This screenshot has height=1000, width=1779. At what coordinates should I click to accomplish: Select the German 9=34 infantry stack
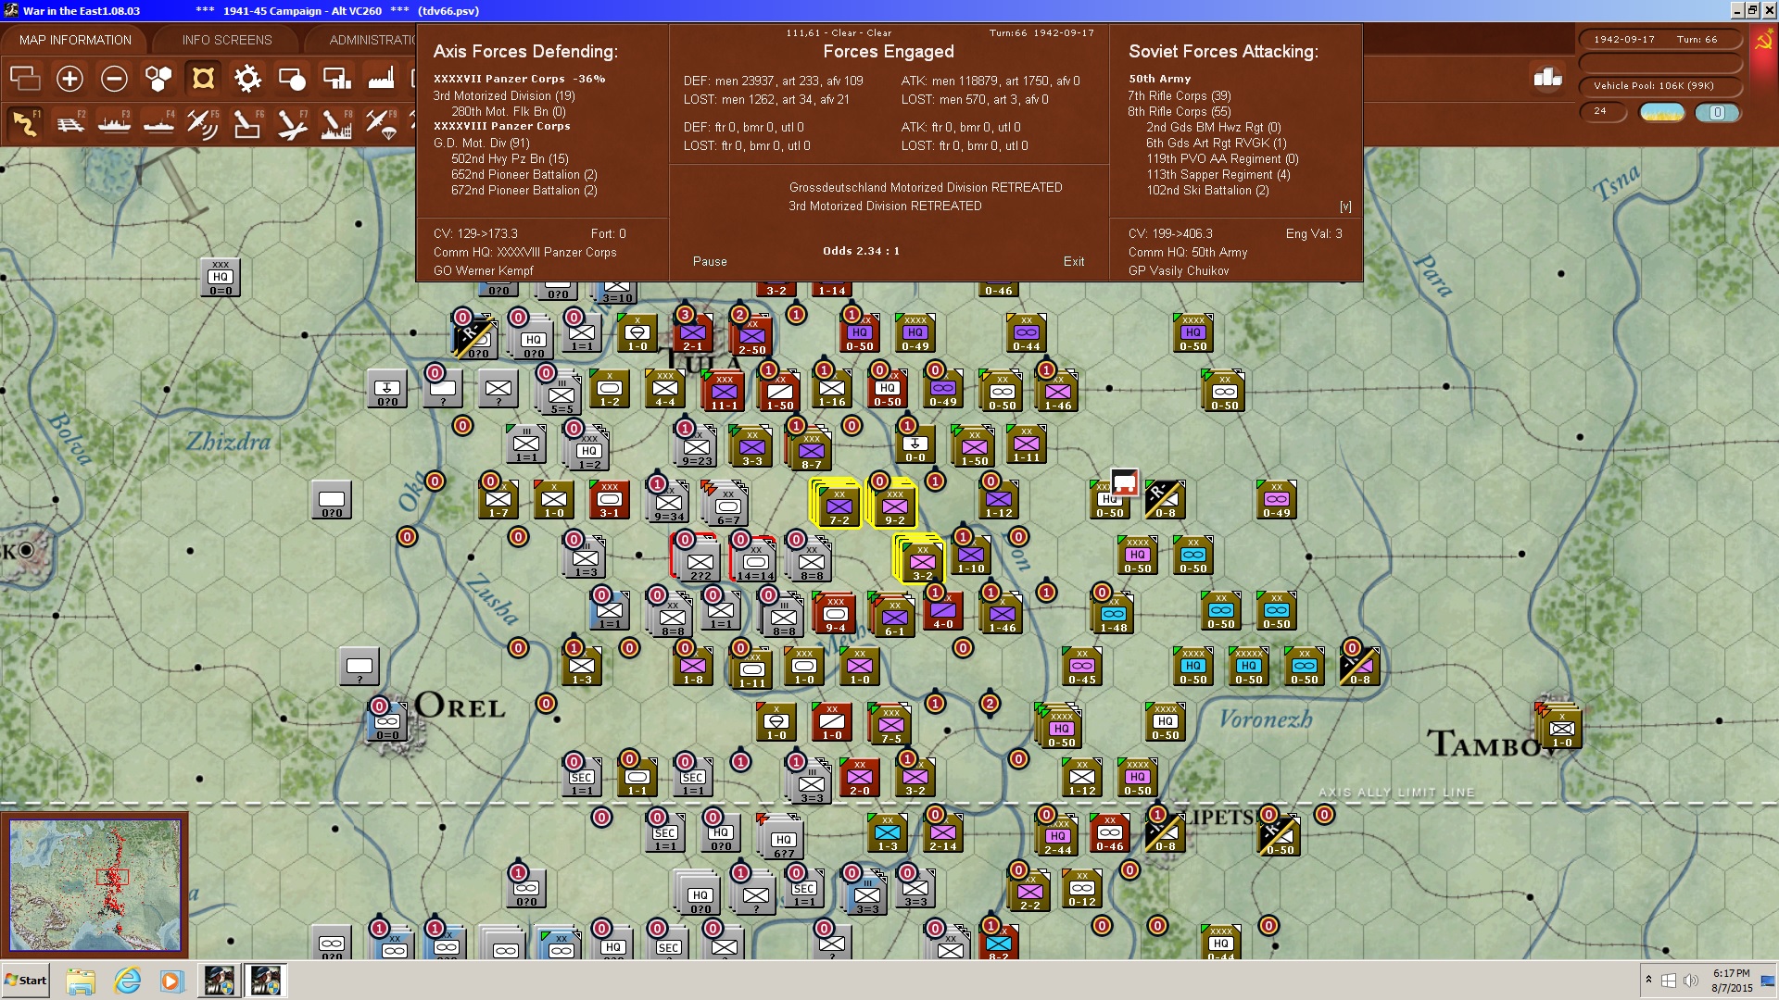(668, 503)
